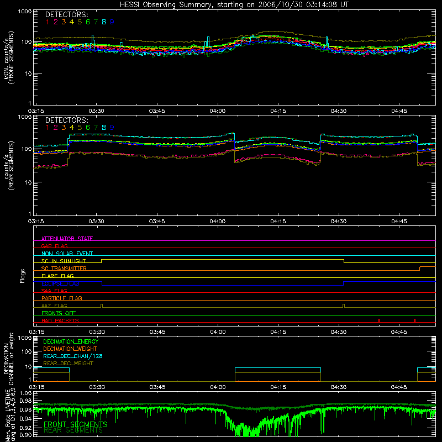Pick detector 3 in rear segments legend
Image resolution: width=442 pixels, height=442 pixels.
click(x=64, y=128)
